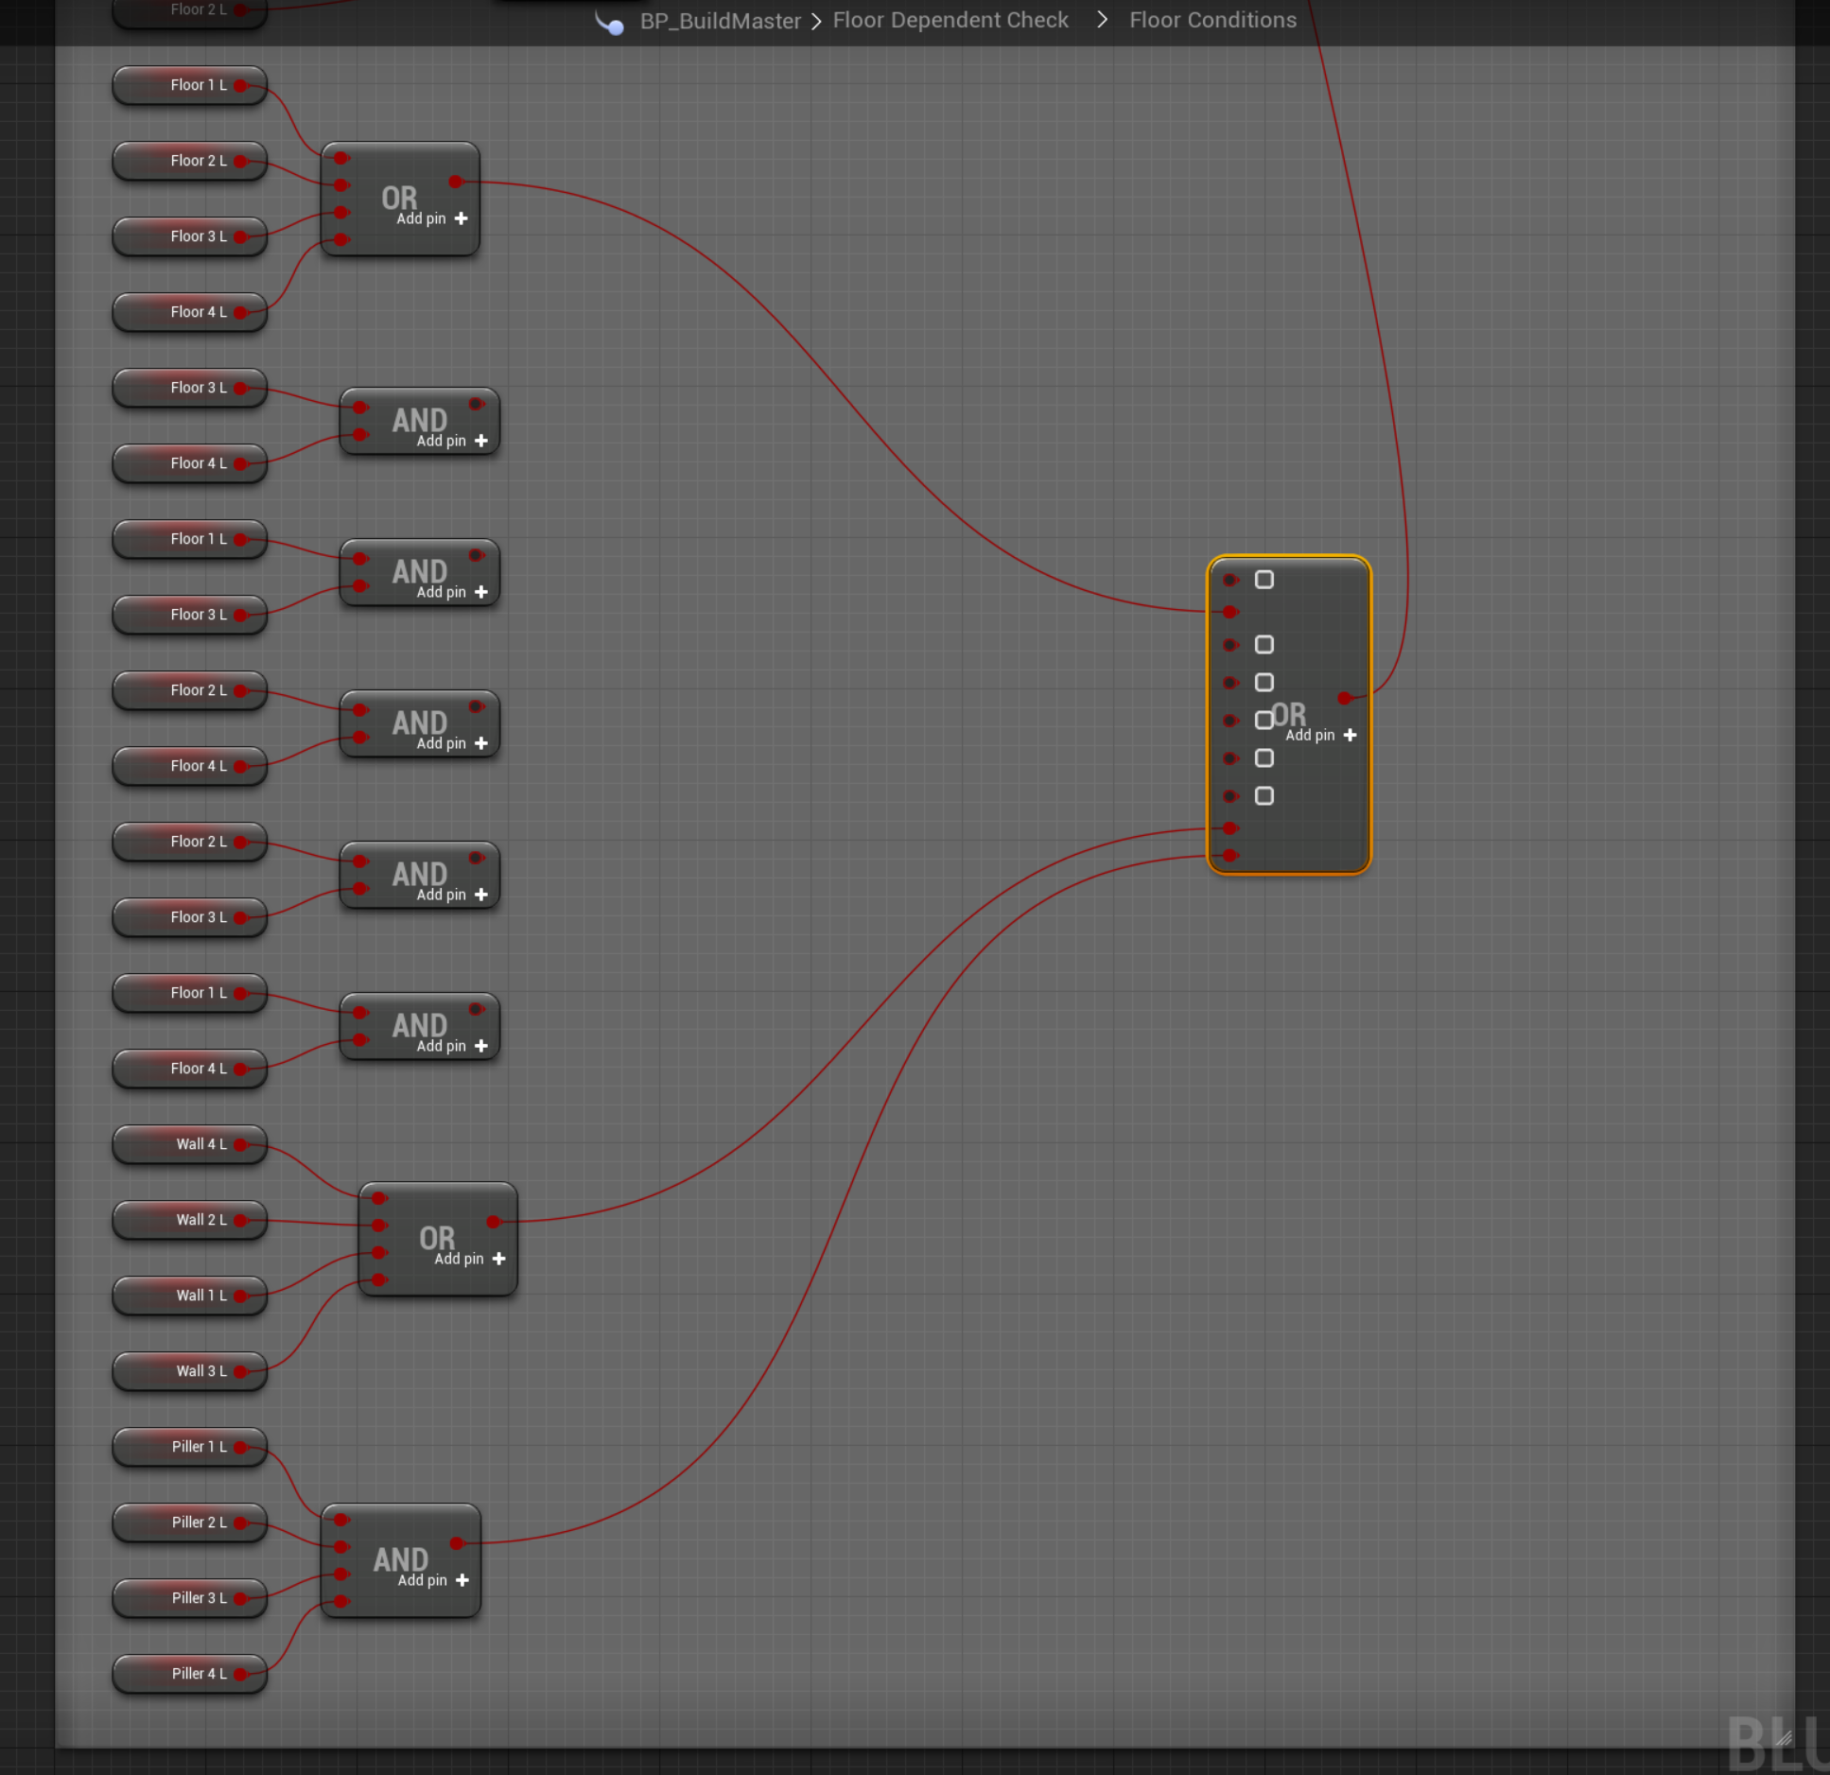Tick the top checkbox on the selected OR node
This screenshot has height=1775, width=1830.
pyautogui.click(x=1264, y=580)
